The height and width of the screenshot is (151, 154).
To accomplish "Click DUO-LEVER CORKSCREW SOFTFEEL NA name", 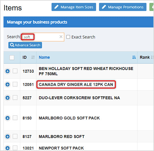I will 79,98.
